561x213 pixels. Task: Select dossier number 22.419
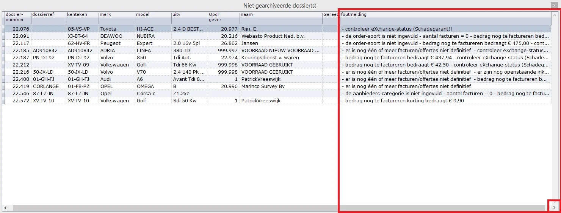20,86
